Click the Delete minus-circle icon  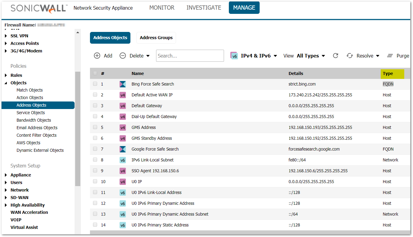(x=123, y=56)
